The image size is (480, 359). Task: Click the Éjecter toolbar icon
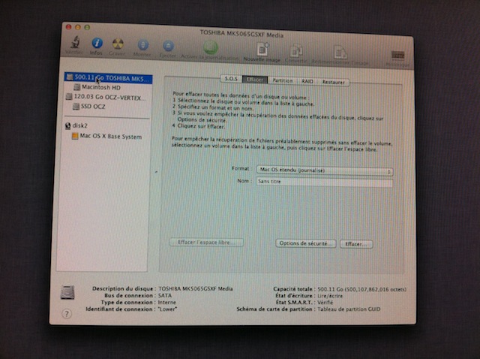point(168,47)
